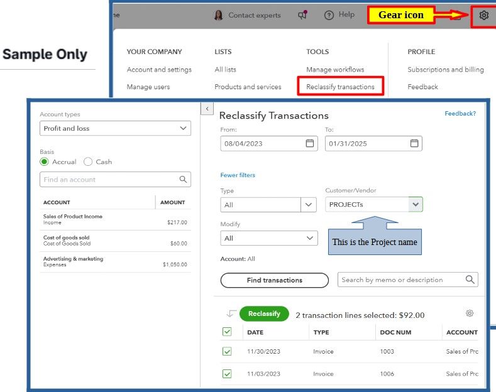This screenshot has width=496, height=392.
Task: Open the announcements megaphone icon
Action: pyautogui.click(x=302, y=15)
